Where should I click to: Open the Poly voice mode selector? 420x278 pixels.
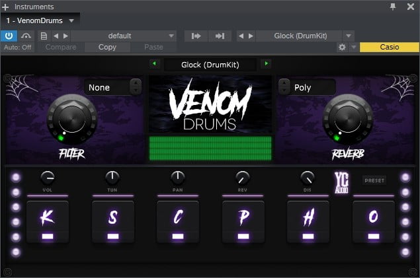pos(313,87)
